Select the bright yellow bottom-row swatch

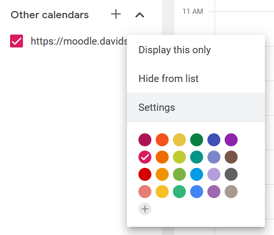point(162,192)
